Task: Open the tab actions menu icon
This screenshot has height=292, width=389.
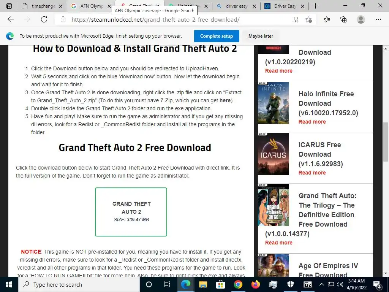Action: (9, 6)
